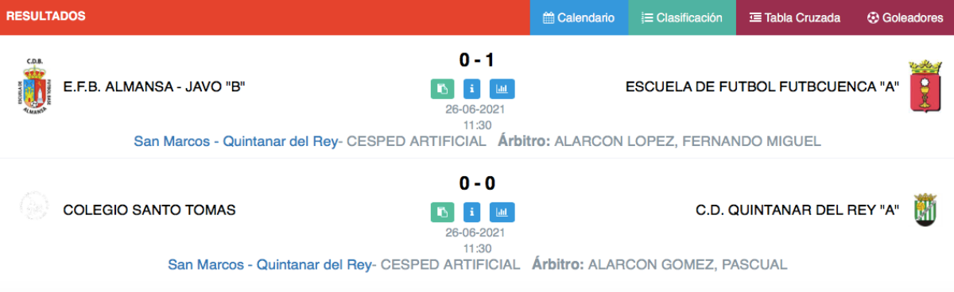Open match report icon for Almansa game
The image size is (954, 292).
tap(442, 88)
